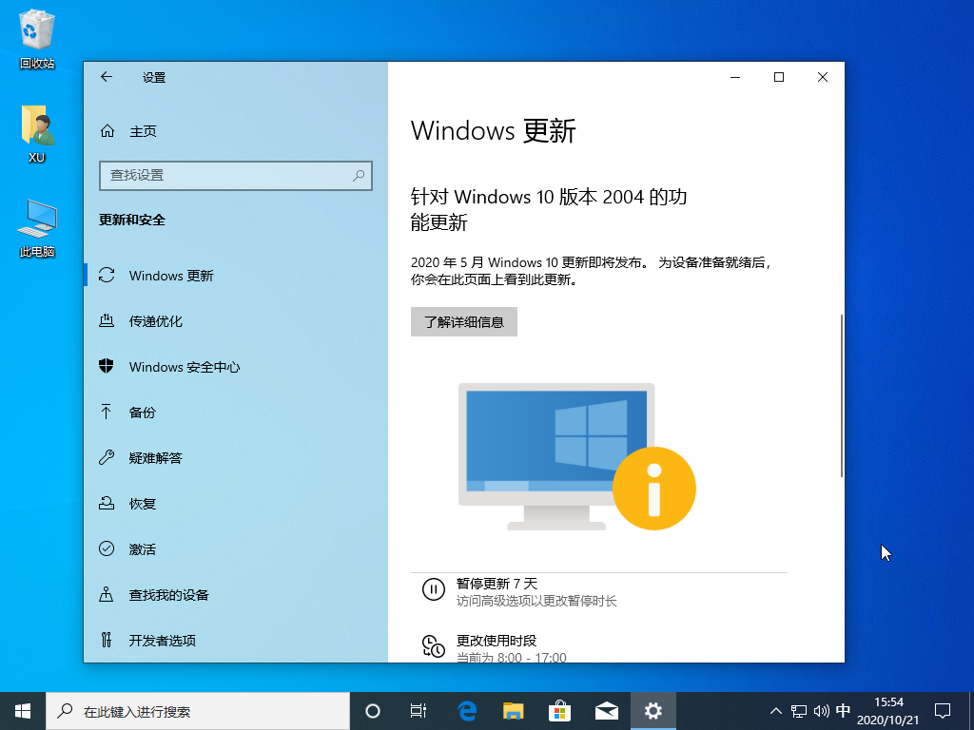
Task: Click the back arrow in Settings
Action: pos(107,77)
